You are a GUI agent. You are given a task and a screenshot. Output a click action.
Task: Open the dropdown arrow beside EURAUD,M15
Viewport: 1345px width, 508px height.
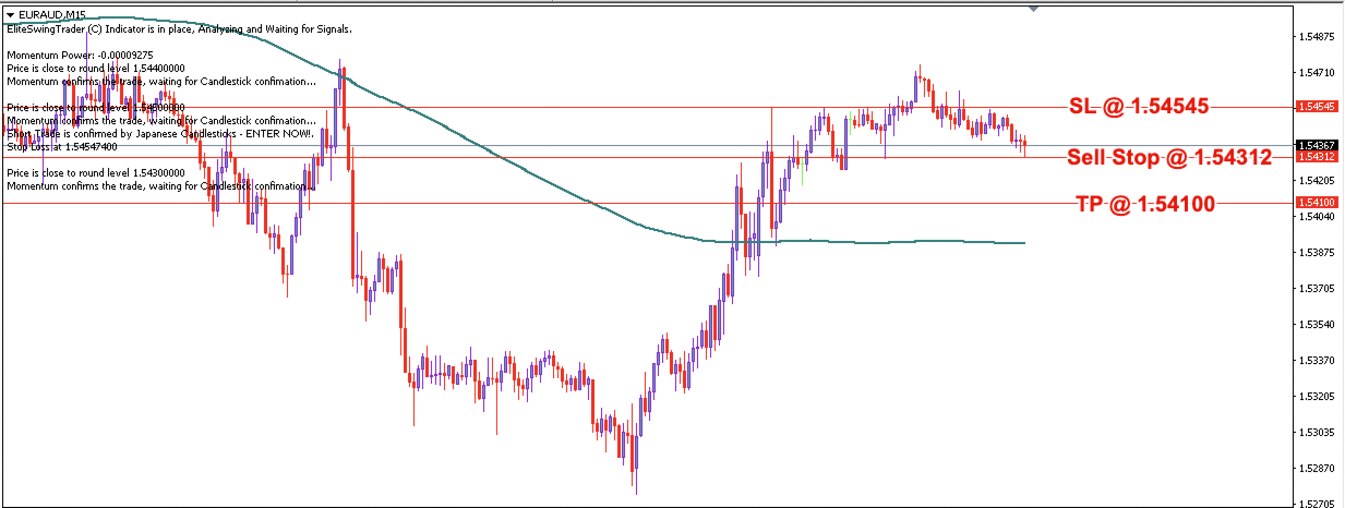(x=10, y=15)
